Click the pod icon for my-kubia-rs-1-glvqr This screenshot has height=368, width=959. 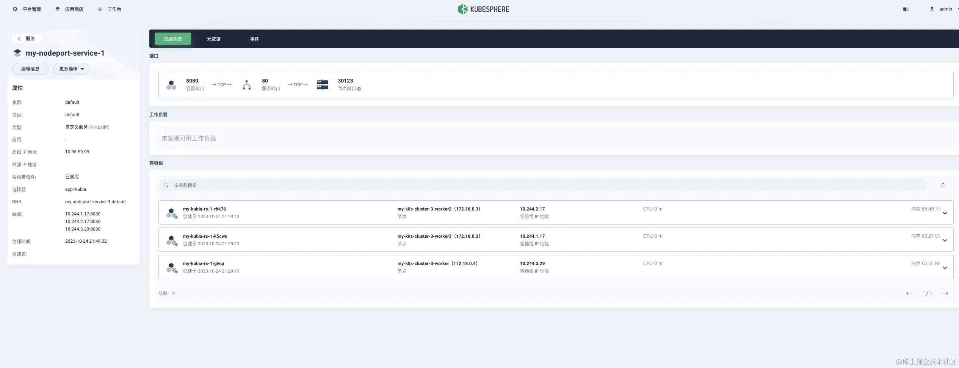click(x=172, y=268)
